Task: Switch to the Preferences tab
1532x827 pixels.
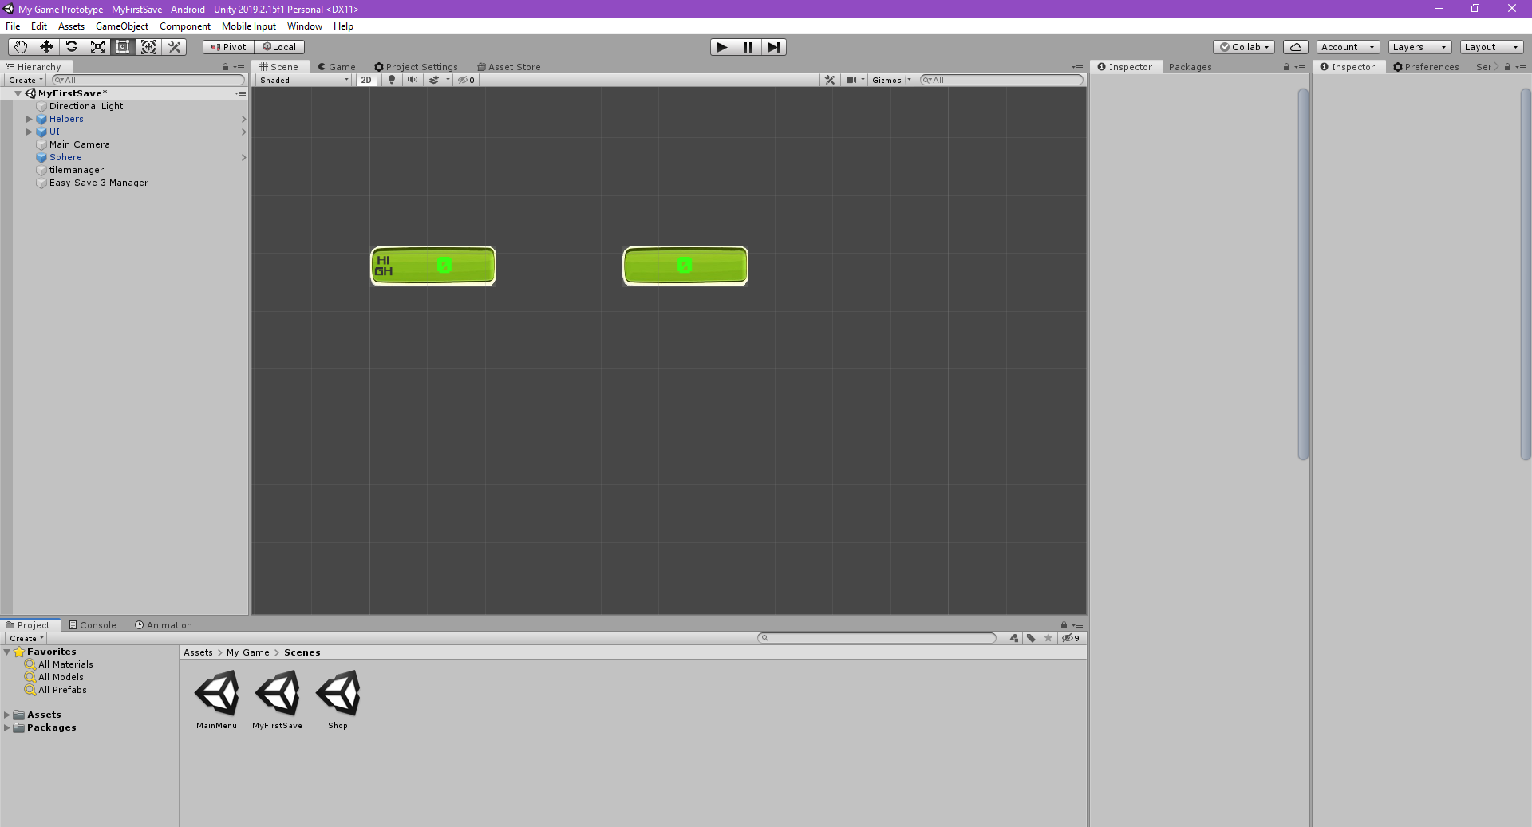Action: [1426, 67]
